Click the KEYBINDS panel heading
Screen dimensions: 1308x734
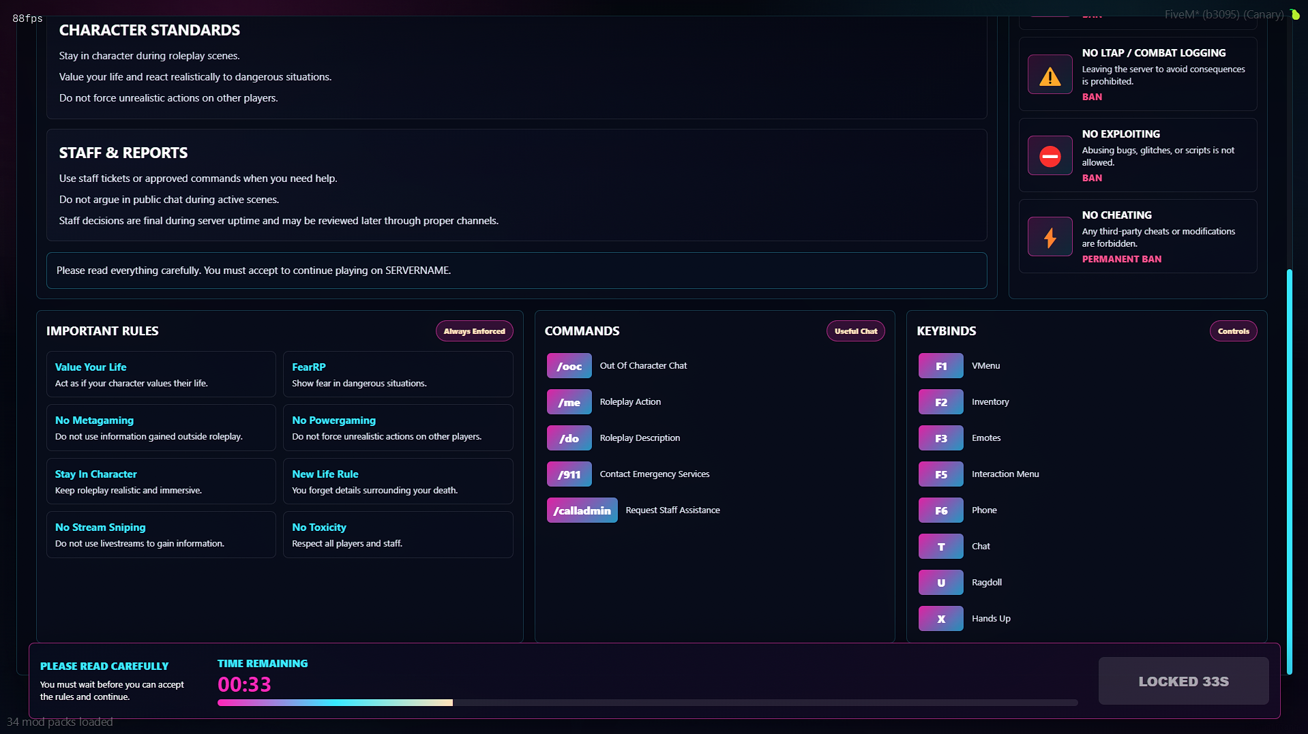946,331
